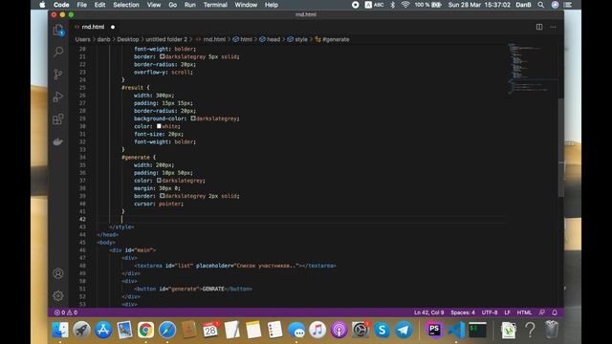This screenshot has height=344, width=612.
Task: Expand the #generate breadcrumb
Action: point(332,39)
